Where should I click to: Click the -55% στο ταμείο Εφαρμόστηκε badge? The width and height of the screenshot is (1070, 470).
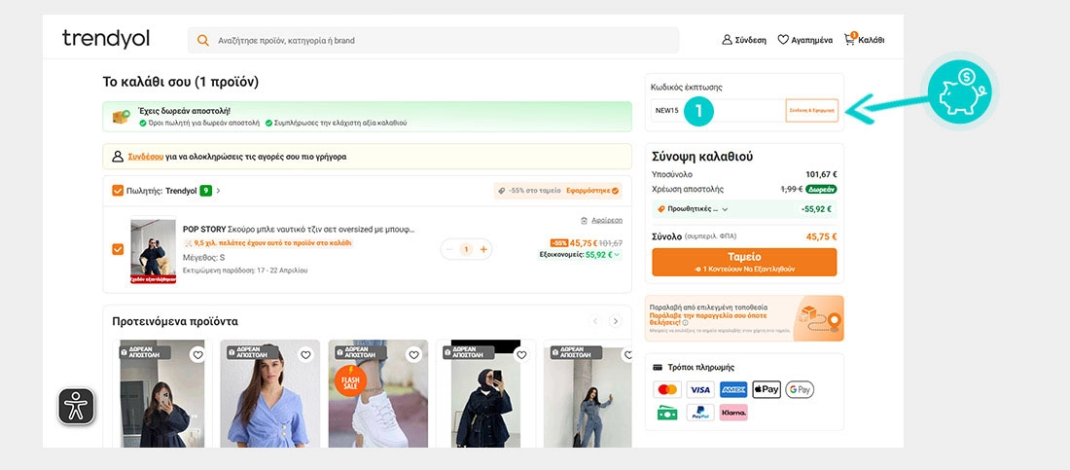coord(558,191)
